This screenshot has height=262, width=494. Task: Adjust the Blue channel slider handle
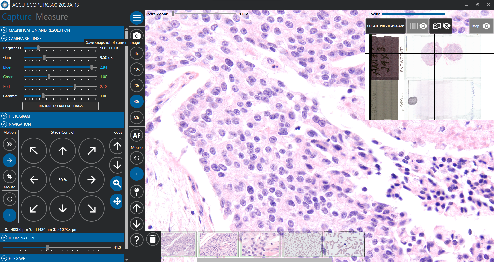[92, 67]
